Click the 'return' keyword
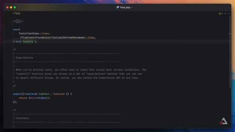The height and width of the screenshot is (132, 235). click(x=23, y=98)
